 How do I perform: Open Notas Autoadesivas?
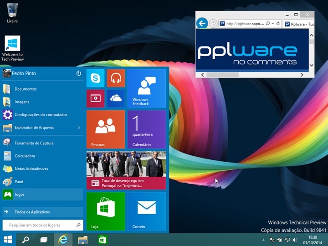[x=43, y=169]
